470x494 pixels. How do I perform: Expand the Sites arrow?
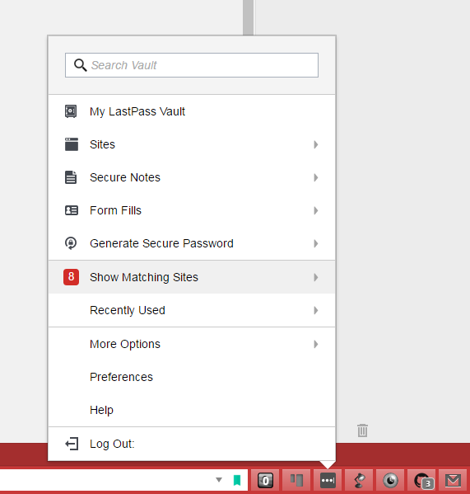(x=316, y=144)
